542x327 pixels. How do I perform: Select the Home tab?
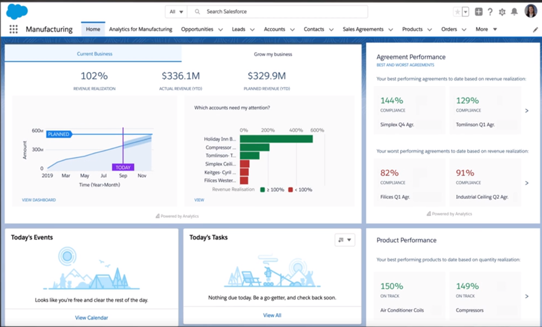93,29
